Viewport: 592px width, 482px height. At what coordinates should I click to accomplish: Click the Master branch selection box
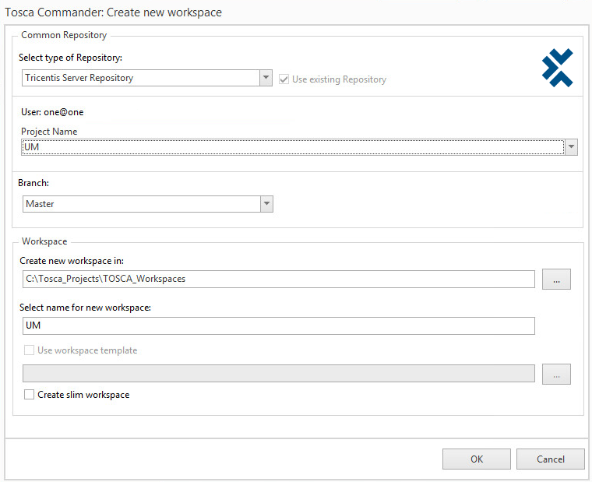(140, 204)
